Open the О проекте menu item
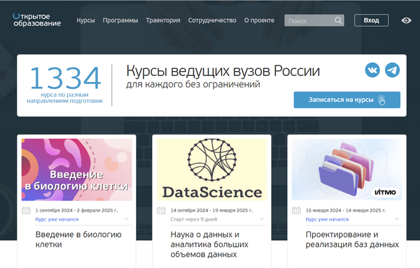This screenshot has width=420, height=268. point(259,20)
